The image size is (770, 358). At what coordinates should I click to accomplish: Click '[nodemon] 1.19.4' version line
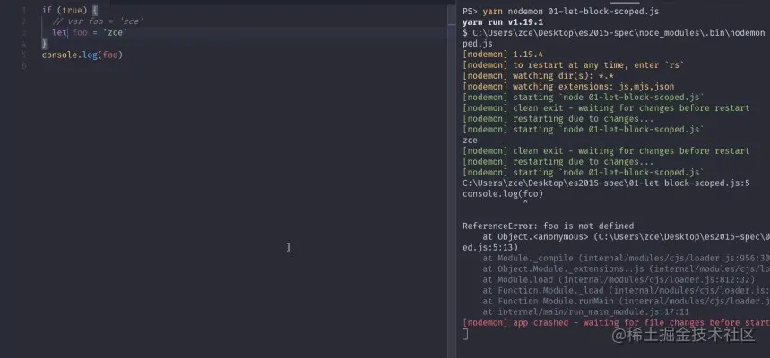click(503, 55)
